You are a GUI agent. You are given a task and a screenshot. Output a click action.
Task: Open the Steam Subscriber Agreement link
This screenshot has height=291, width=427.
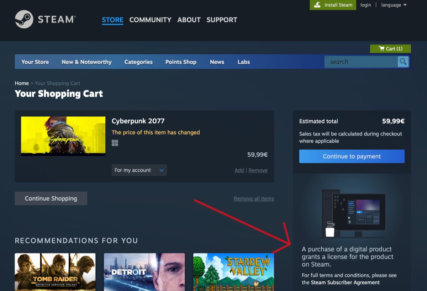345,282
